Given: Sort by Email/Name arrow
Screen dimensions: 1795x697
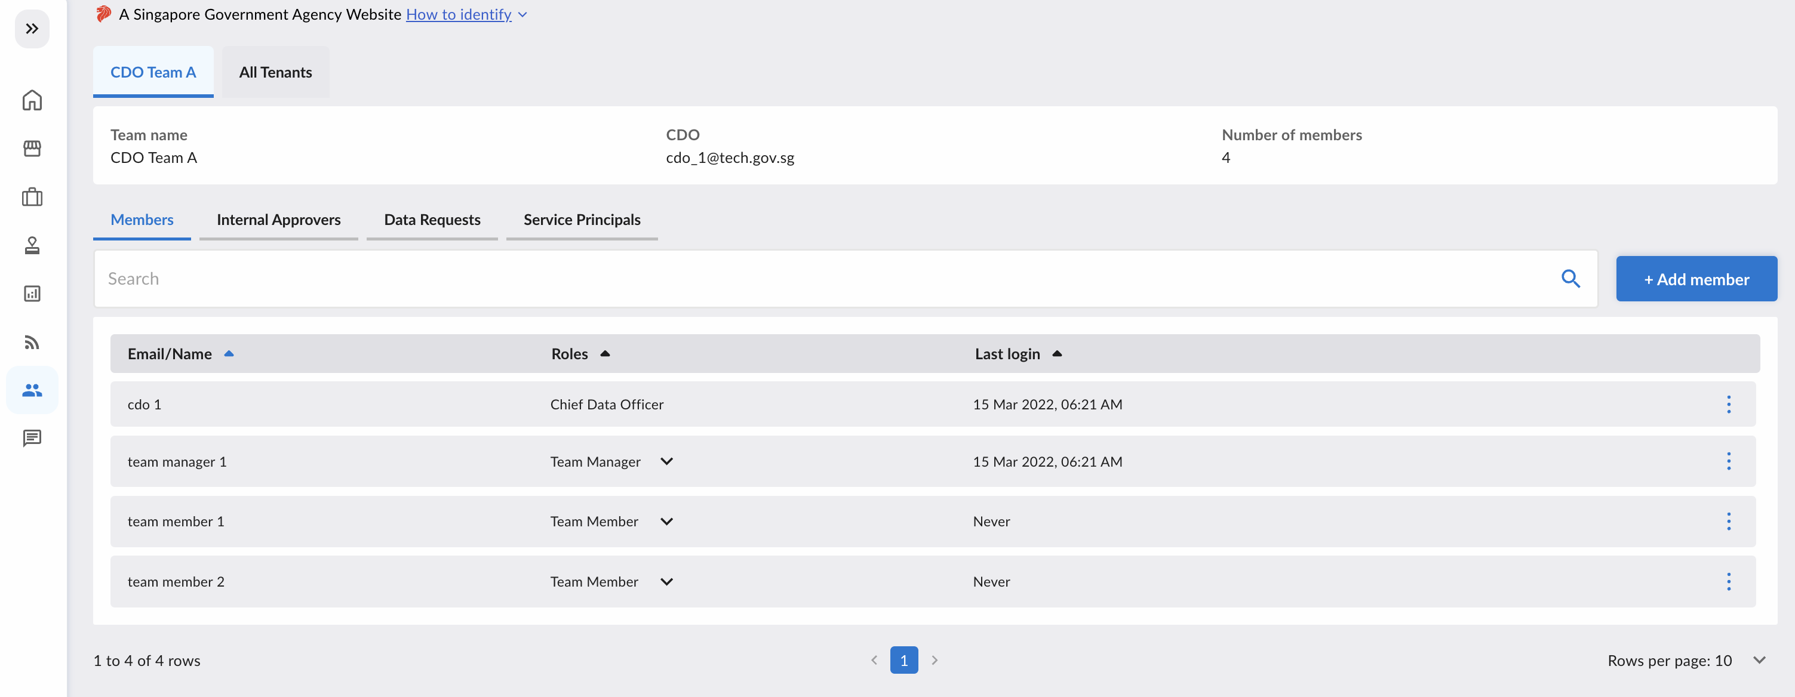Looking at the screenshot, I should tap(229, 354).
